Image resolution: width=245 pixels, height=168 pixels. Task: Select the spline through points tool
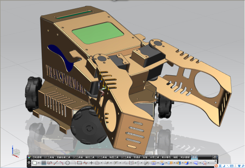[85, 163]
